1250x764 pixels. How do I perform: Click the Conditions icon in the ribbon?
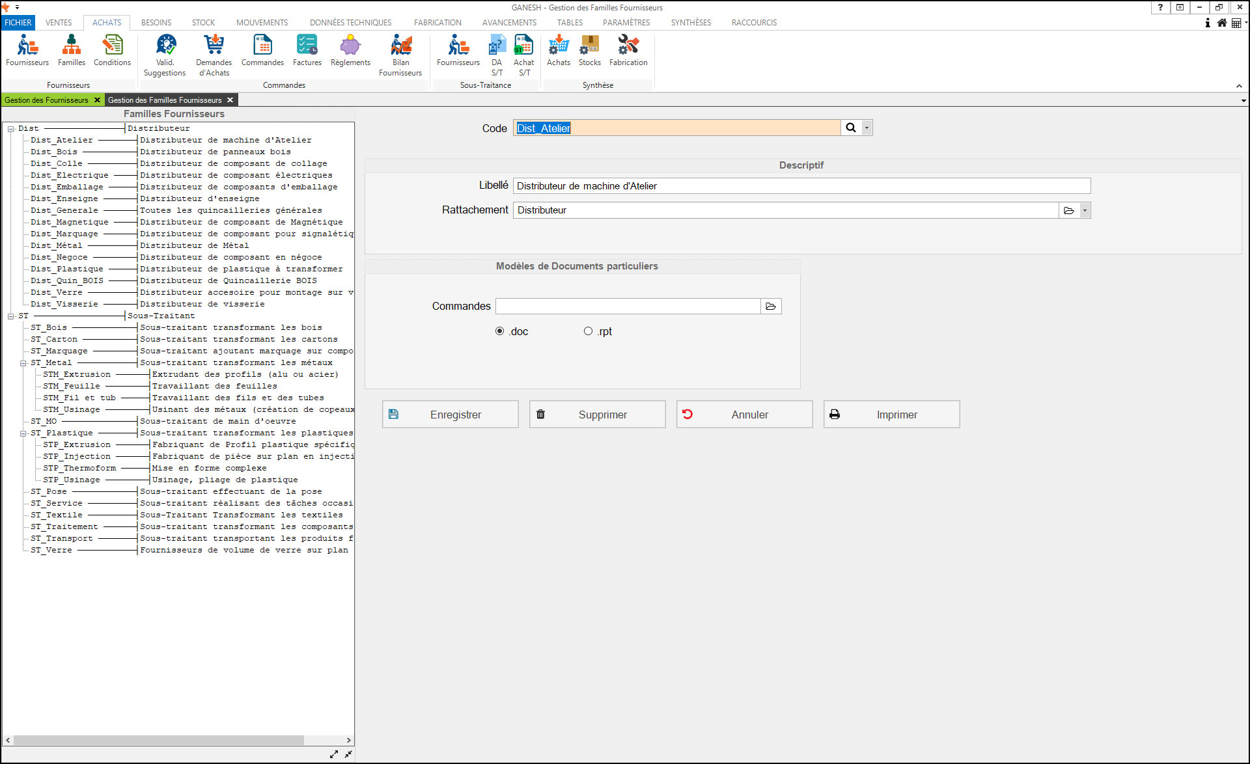[x=112, y=50]
